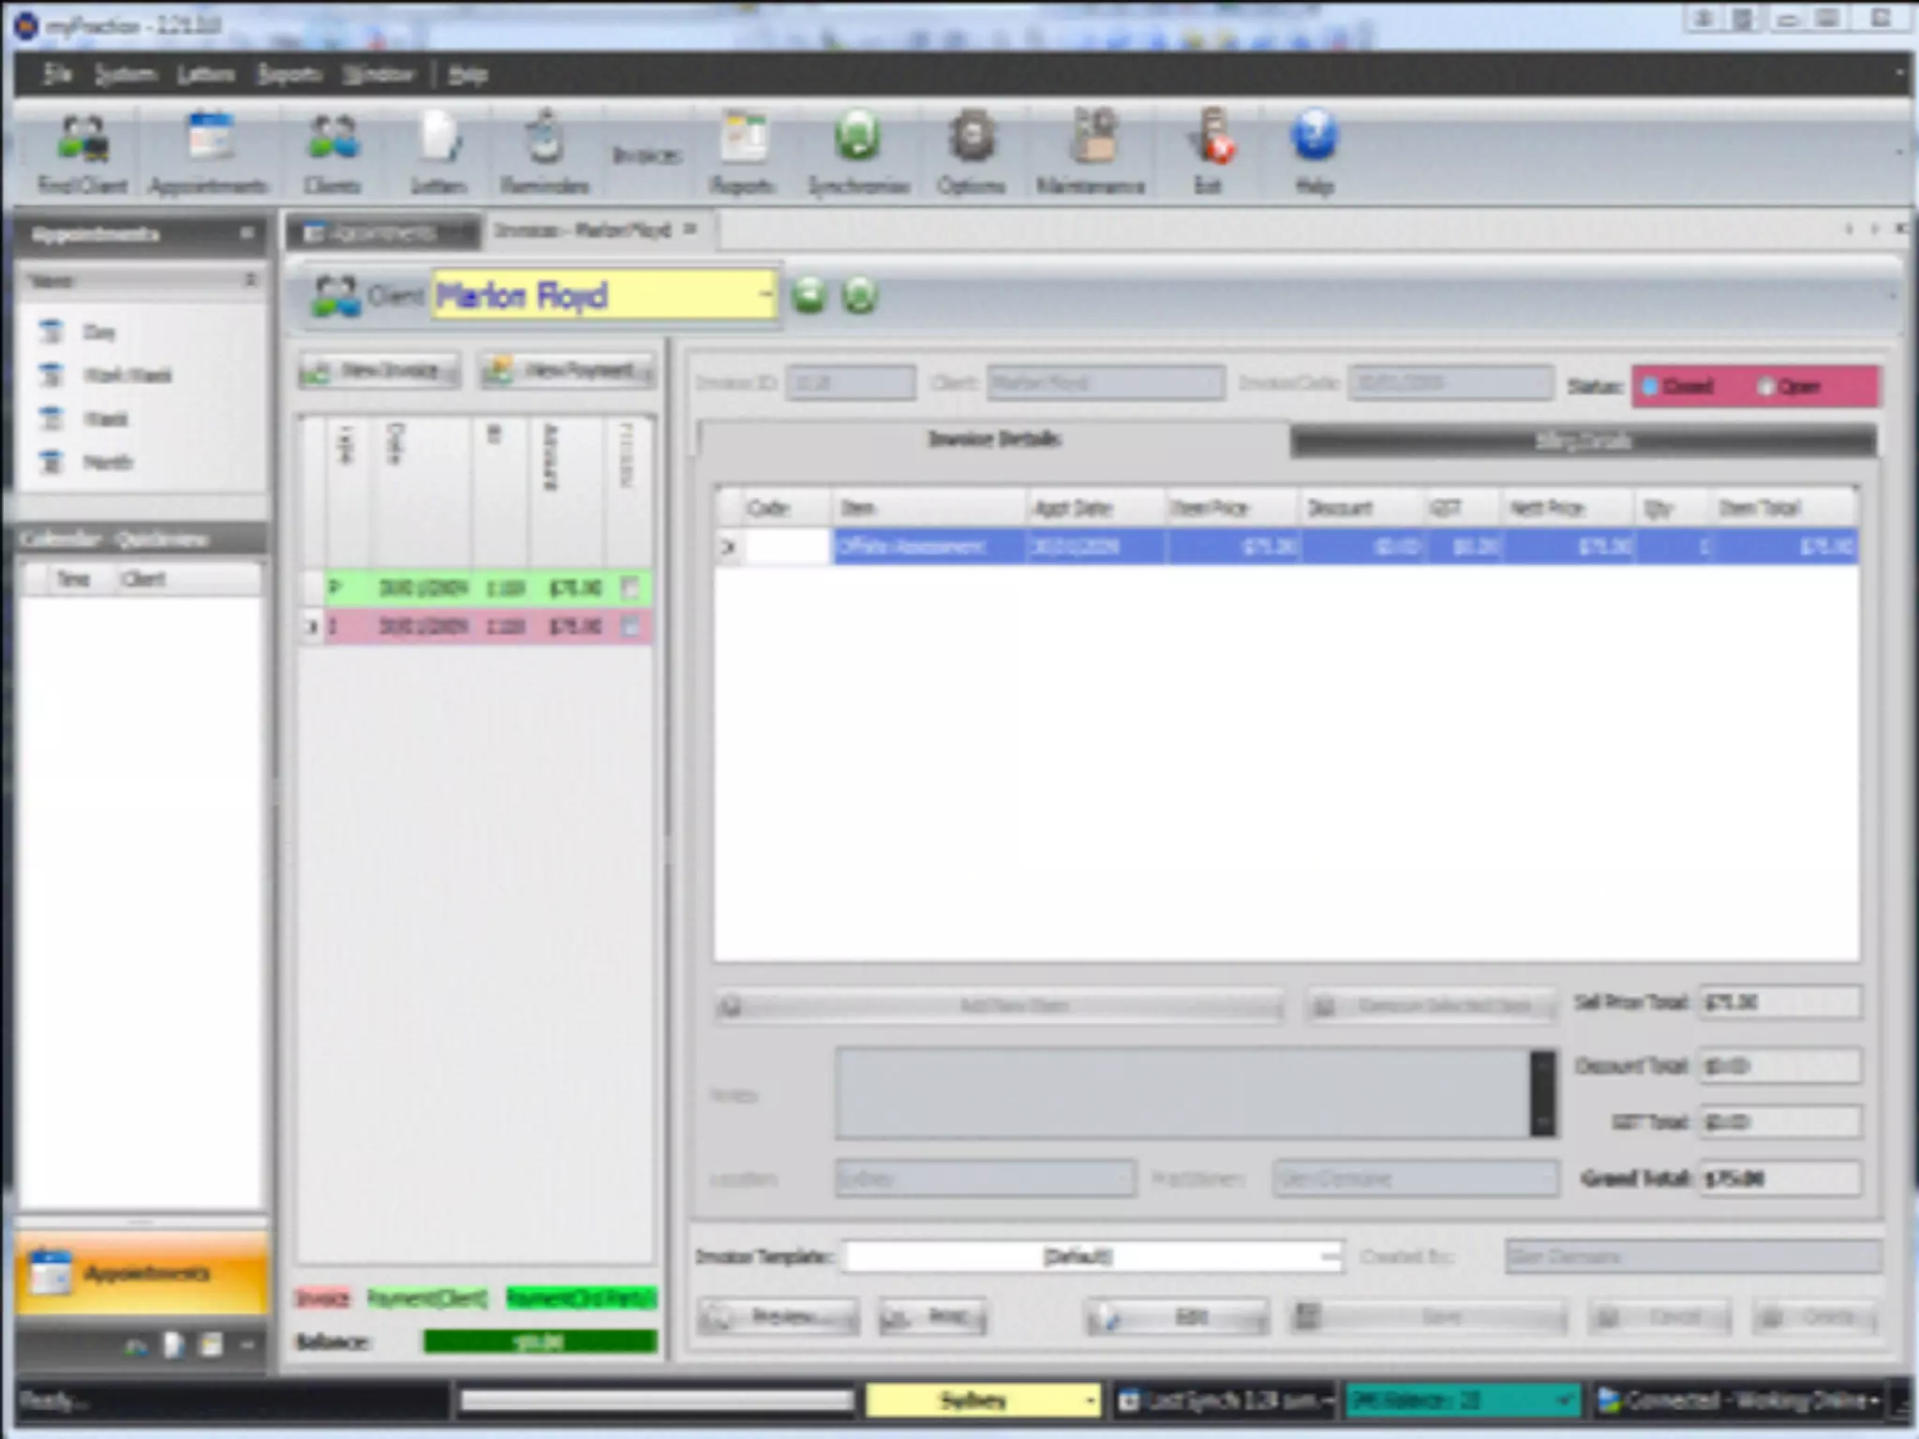The height and width of the screenshot is (1439, 1919).
Task: Click the green balance bar
Action: point(540,1343)
